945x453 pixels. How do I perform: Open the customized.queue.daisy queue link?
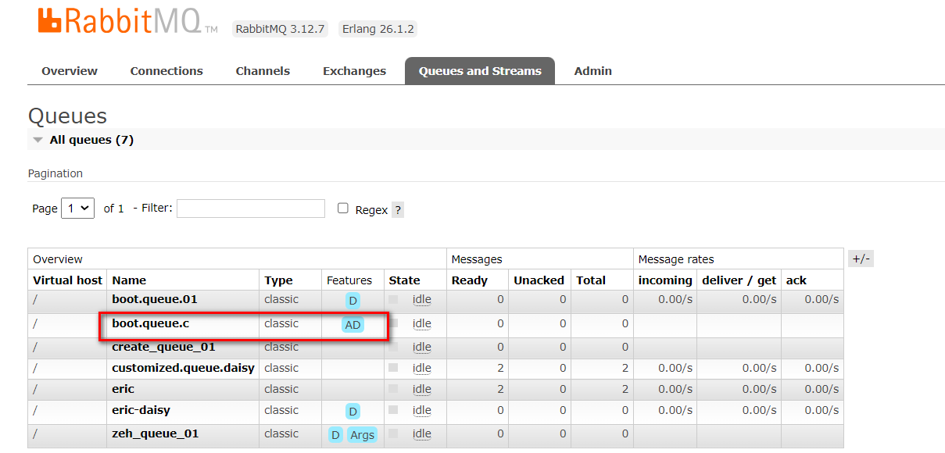(x=183, y=368)
